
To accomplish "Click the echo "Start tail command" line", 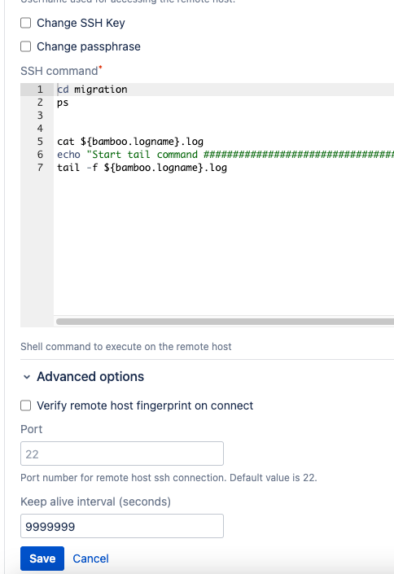I will click(x=225, y=155).
